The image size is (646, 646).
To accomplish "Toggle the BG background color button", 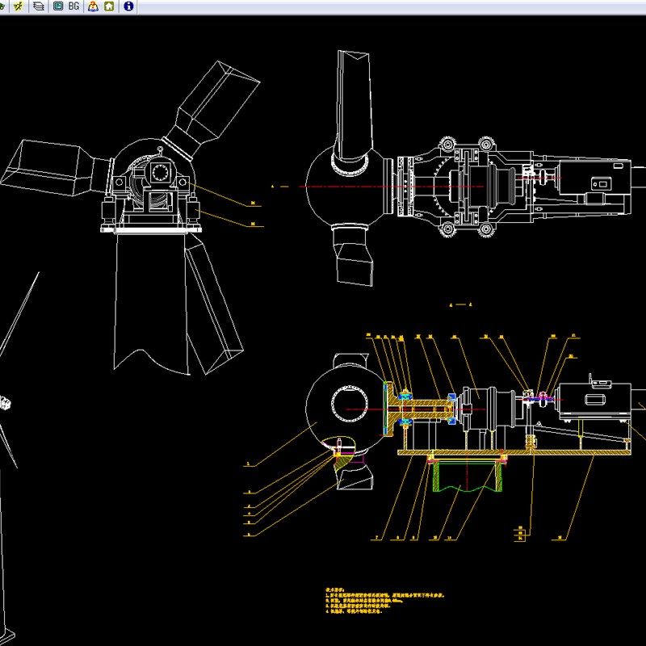I will coord(74,6).
